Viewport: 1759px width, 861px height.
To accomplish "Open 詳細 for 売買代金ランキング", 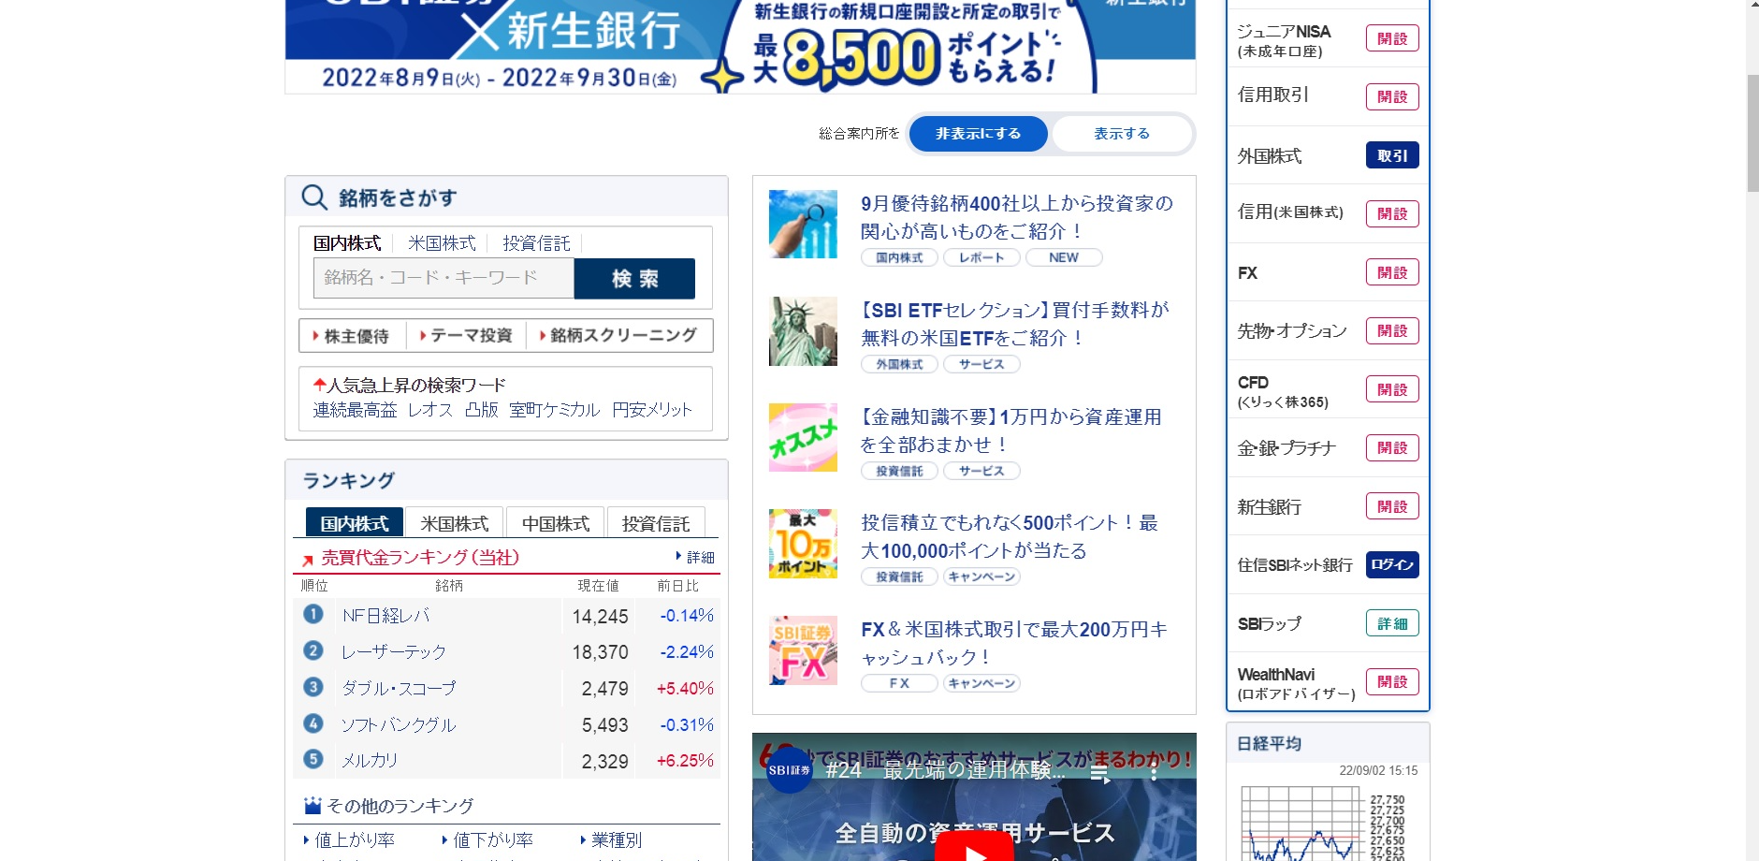I will [x=695, y=557].
